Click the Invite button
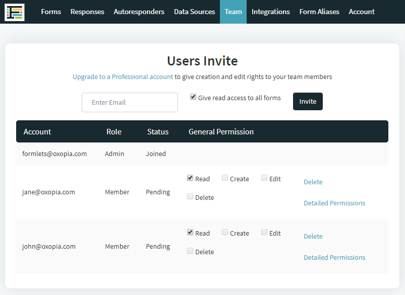 point(308,101)
